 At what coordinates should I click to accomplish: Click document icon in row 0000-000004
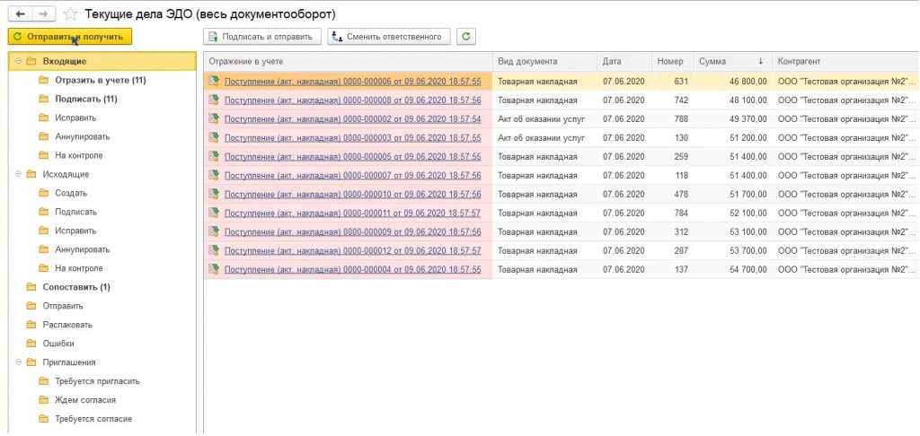pyautogui.click(x=214, y=269)
